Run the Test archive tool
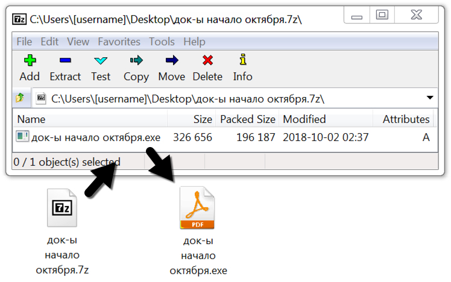This screenshot has width=451, height=282. point(101,60)
